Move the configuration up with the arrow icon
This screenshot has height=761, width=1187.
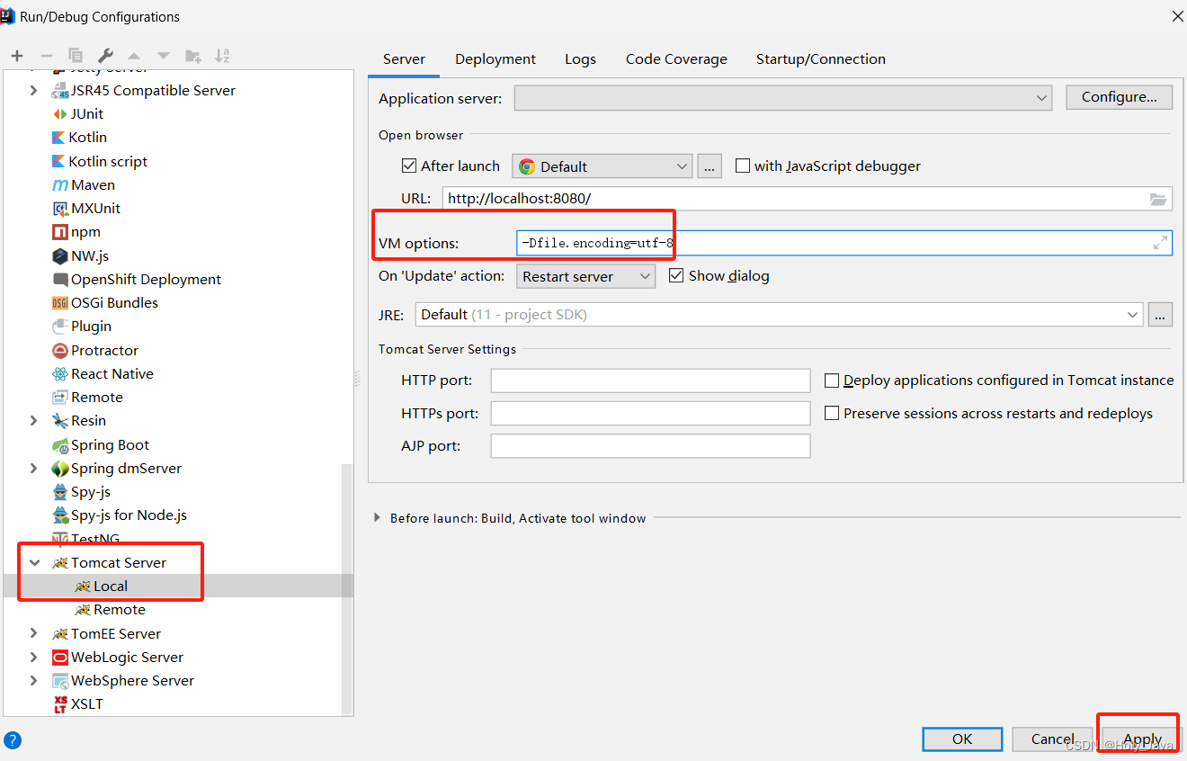tap(134, 56)
